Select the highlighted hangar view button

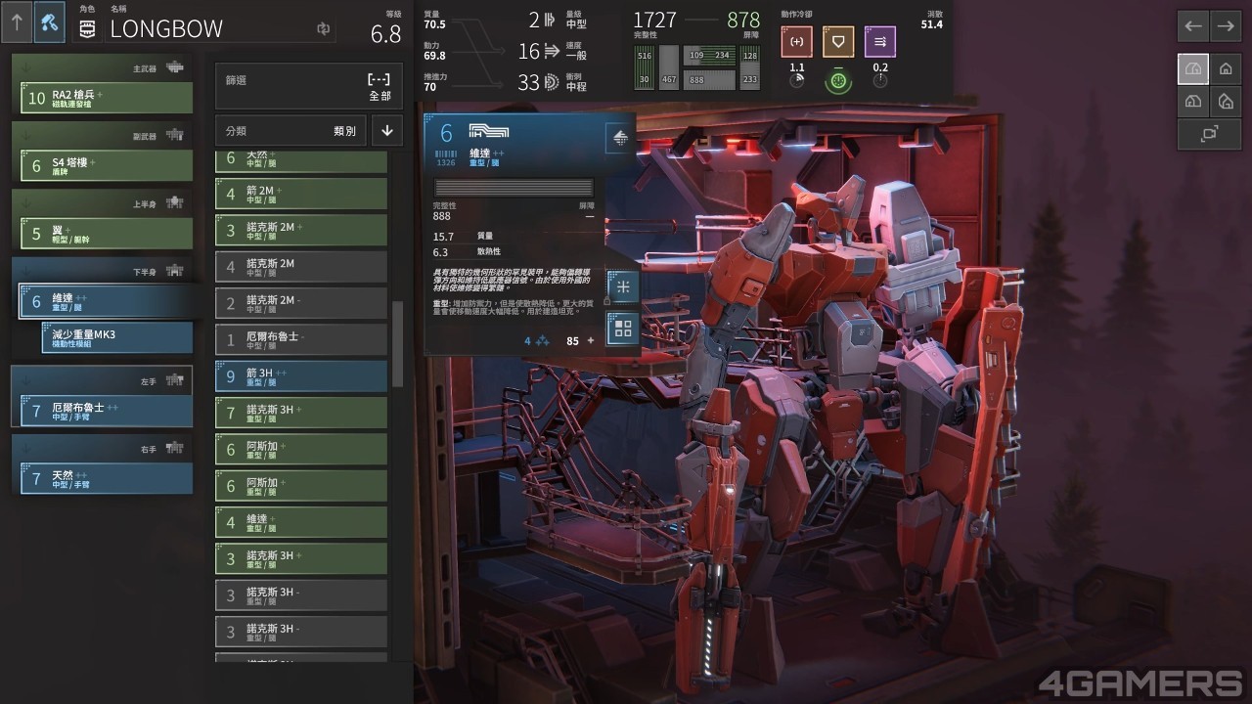[x=1193, y=69]
